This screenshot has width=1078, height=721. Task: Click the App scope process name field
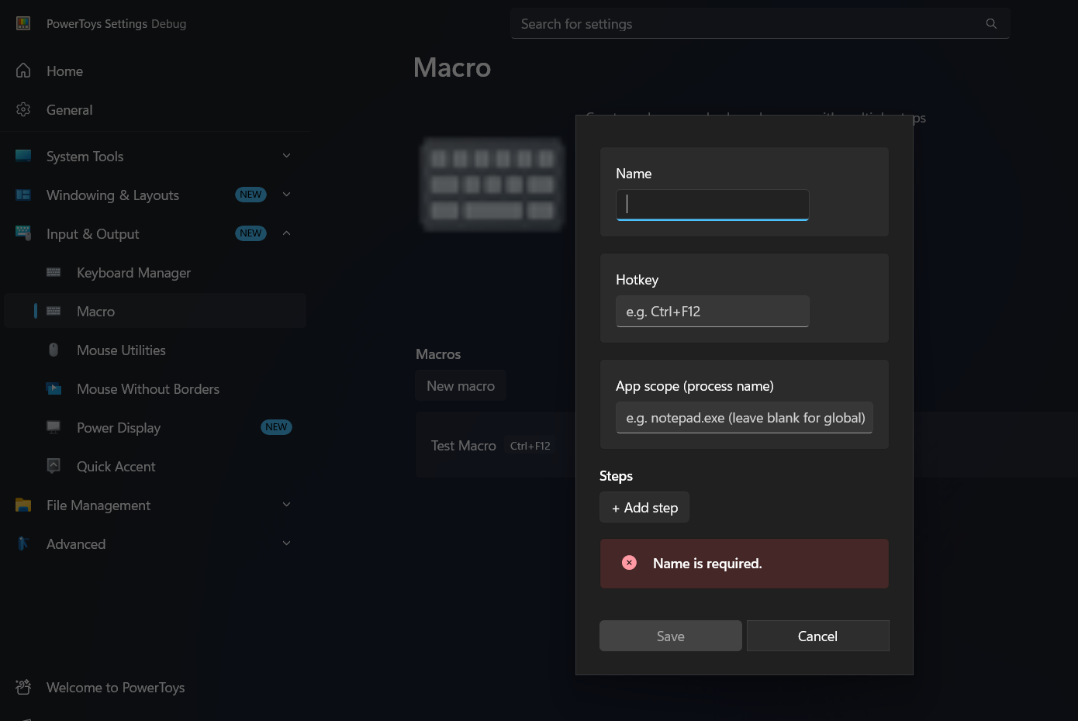pyautogui.click(x=745, y=417)
